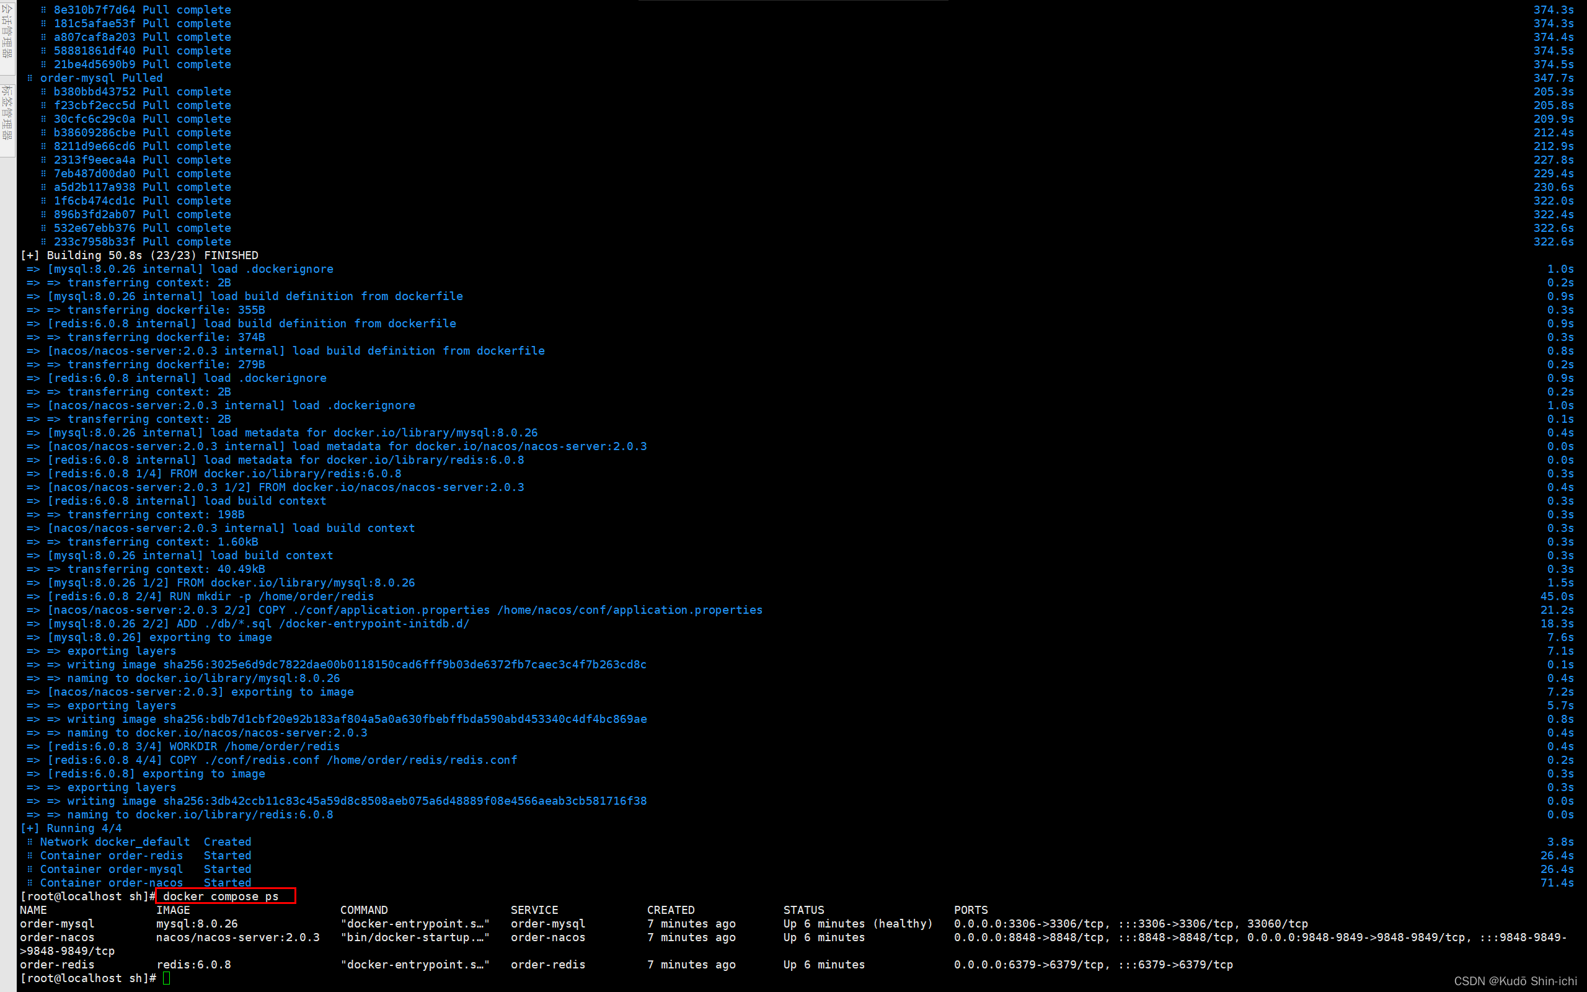
Task: Click the terminal cursor at the last prompt
Action: (x=167, y=978)
